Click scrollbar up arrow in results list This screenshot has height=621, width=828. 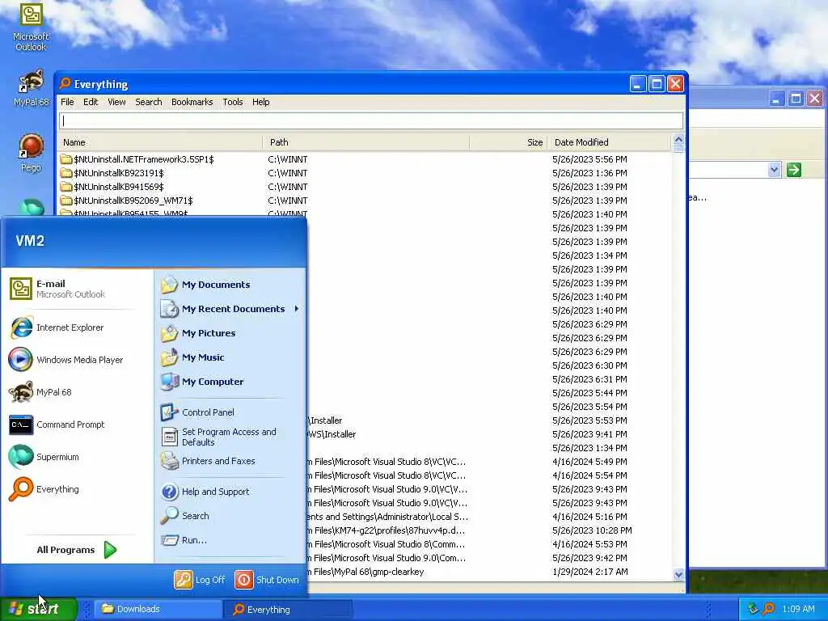point(678,140)
